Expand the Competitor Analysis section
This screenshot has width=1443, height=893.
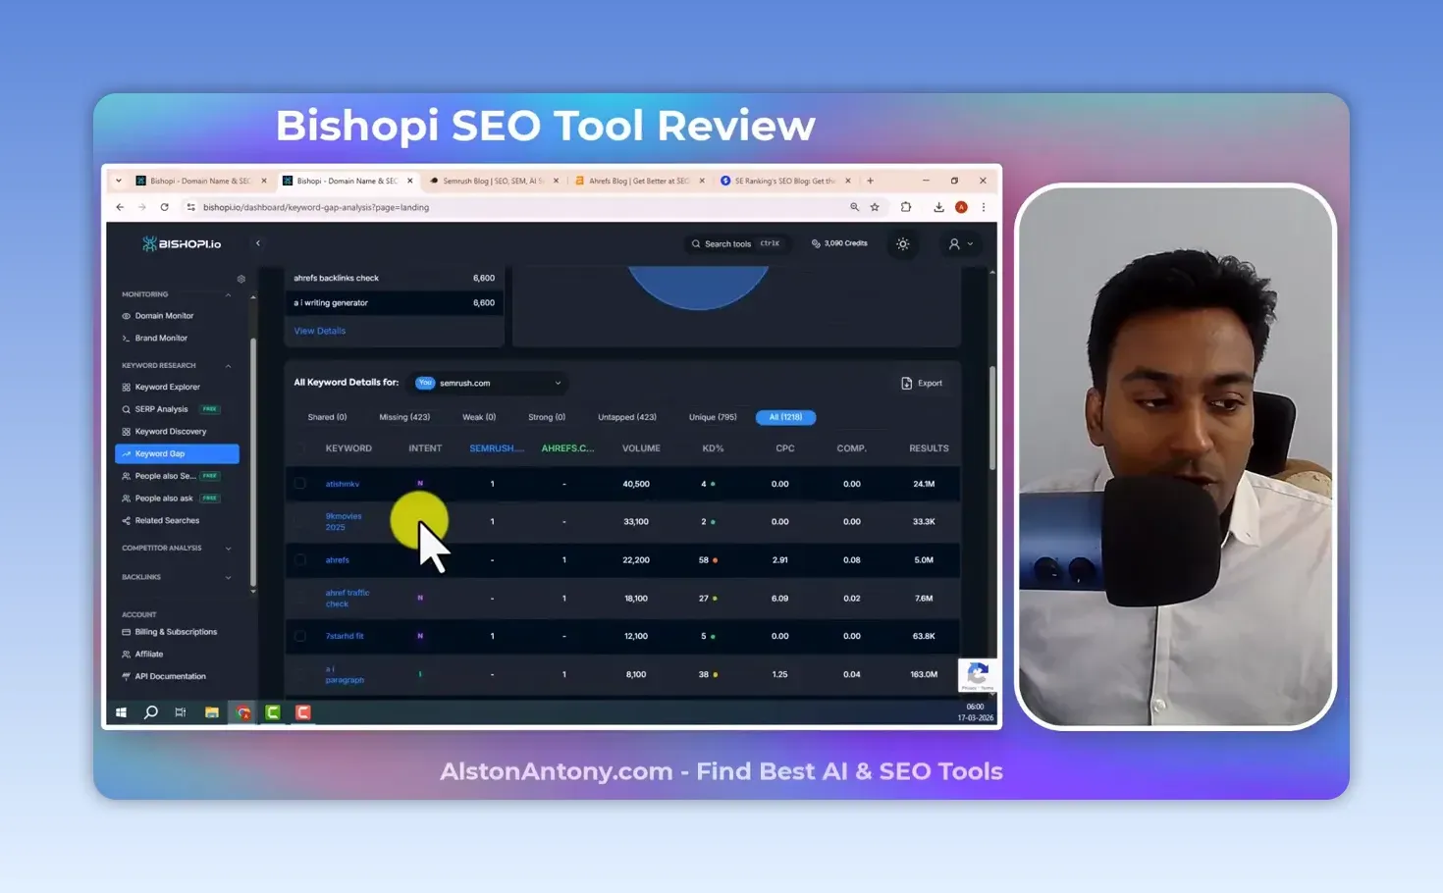click(228, 549)
